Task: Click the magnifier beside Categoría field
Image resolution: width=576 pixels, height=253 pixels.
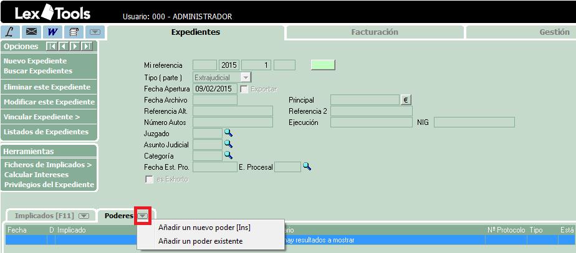Action: click(228, 155)
